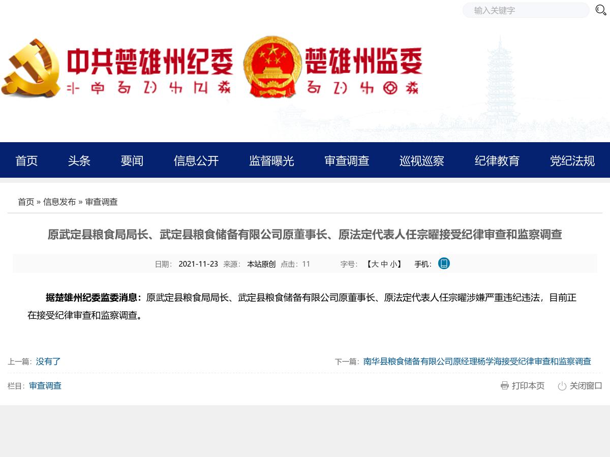The width and height of the screenshot is (610, 457).
Task: Click the click-count value 11
Action: point(306,264)
